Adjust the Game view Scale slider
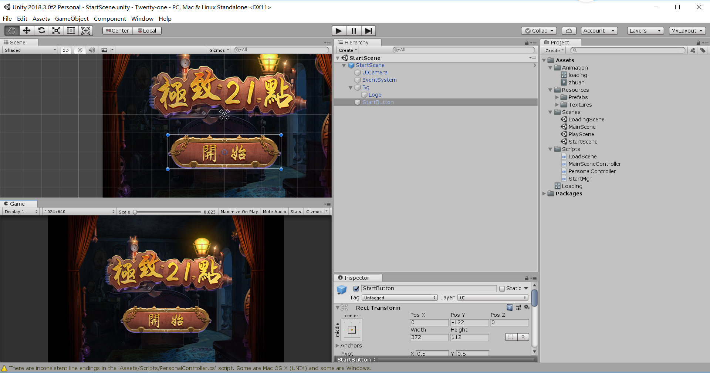Viewport: 710px width, 373px height. 167,212
